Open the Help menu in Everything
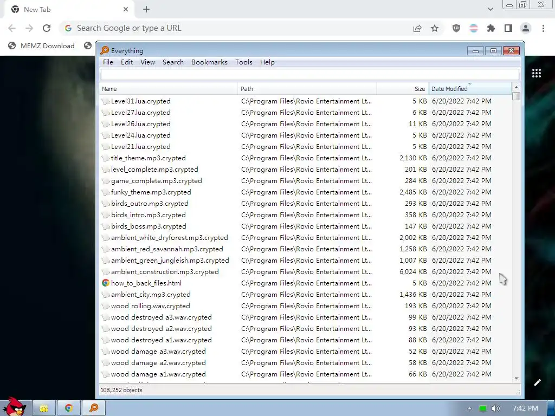This screenshot has height=416, width=555. coord(267,62)
